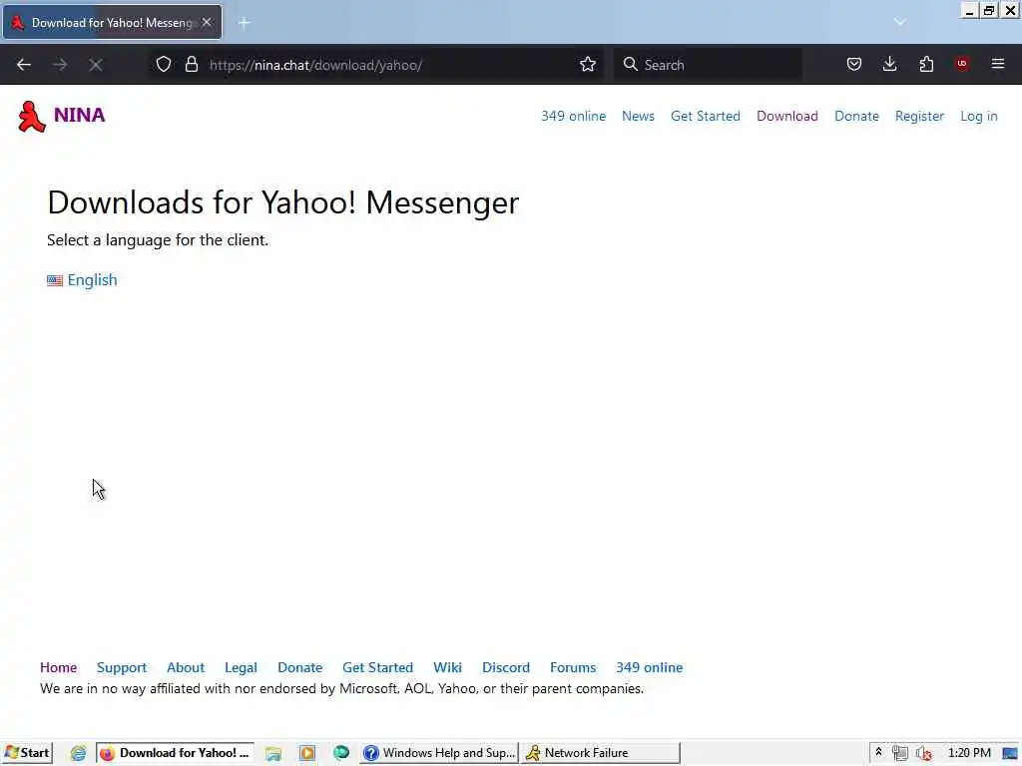Click the Downloads for Yahoo! Messenger heading

[282, 202]
